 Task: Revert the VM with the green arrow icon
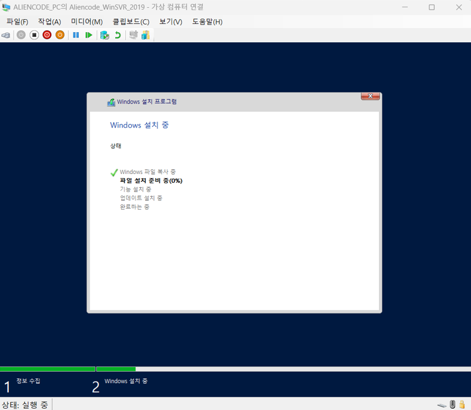118,35
